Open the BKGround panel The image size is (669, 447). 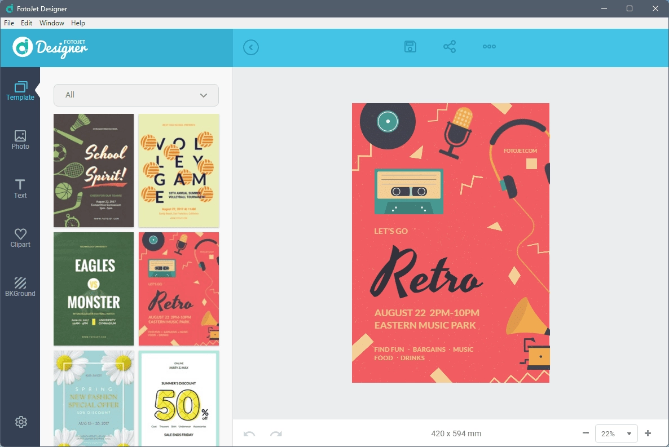(20, 287)
